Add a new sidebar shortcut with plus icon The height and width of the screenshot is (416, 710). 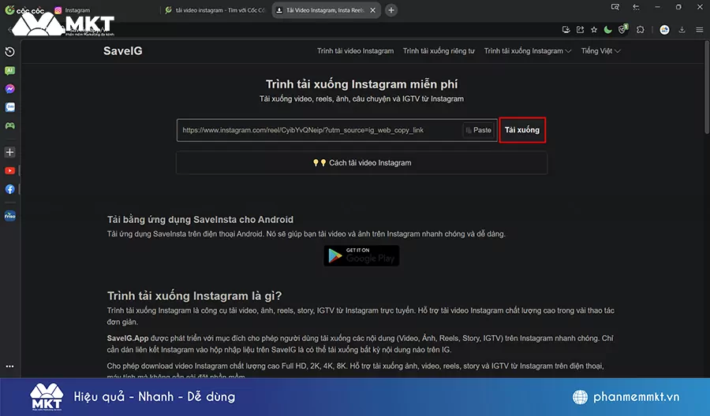(9, 152)
